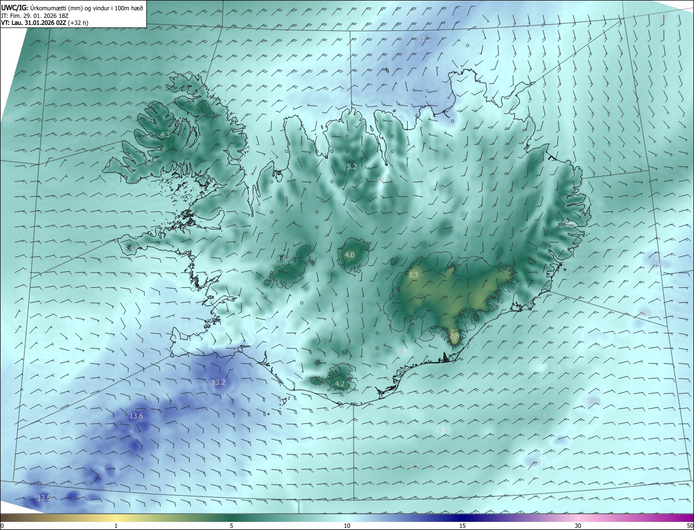Click the 4.0 value on the central glacier
Viewport: 694px width, 530px height.
[350, 255]
